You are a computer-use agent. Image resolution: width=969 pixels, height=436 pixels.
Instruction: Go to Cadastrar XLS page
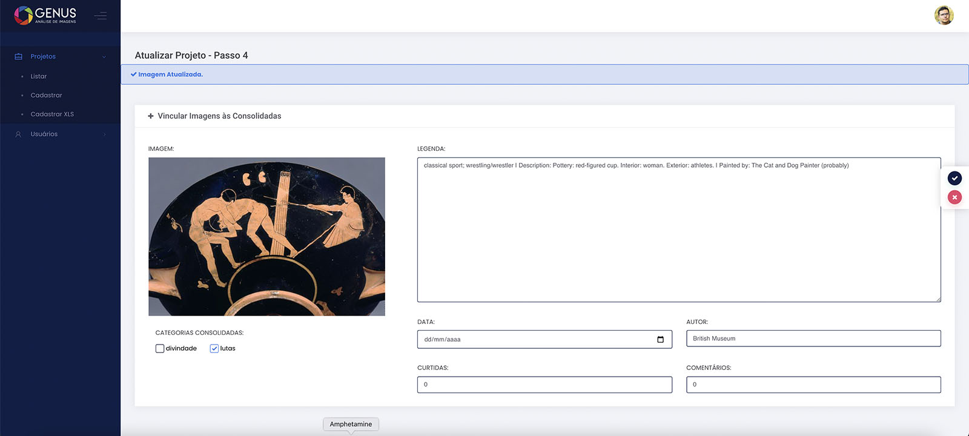click(x=52, y=114)
